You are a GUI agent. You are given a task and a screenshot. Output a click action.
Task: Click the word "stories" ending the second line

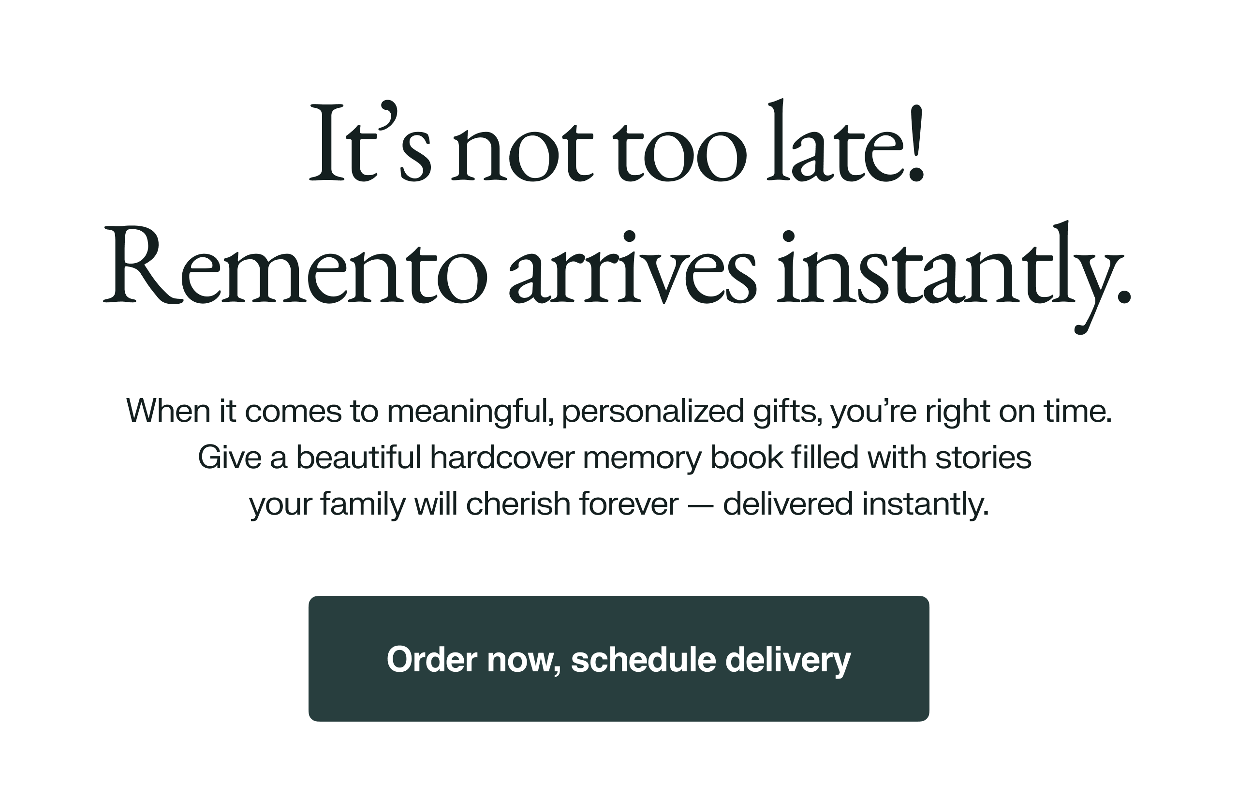coord(983,458)
